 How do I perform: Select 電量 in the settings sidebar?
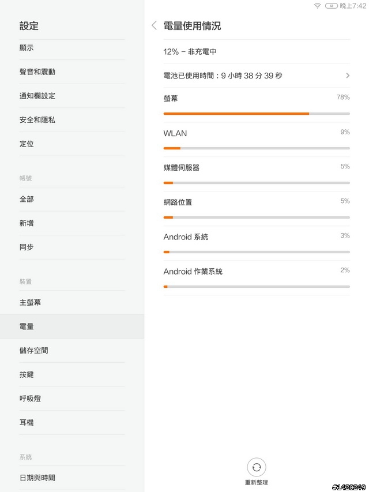(x=72, y=326)
